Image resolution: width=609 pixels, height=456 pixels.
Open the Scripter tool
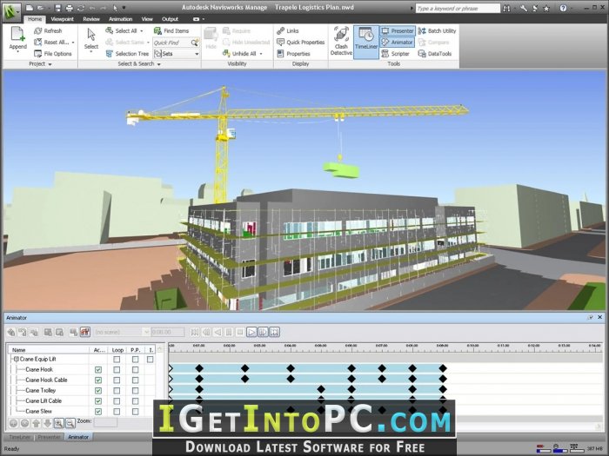coord(395,54)
